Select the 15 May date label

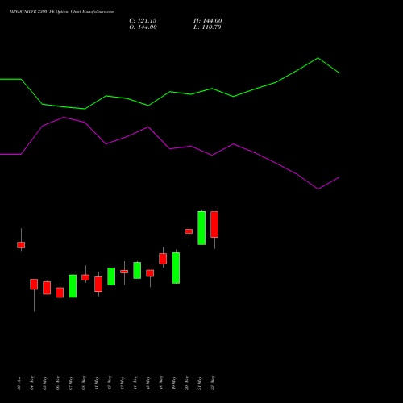(148, 383)
